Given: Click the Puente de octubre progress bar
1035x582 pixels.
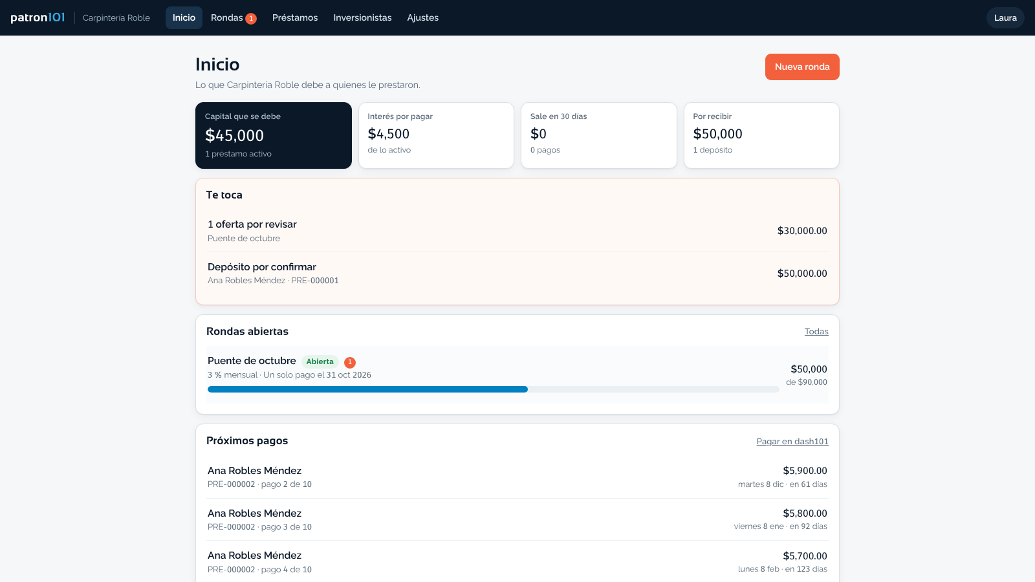Looking at the screenshot, I should click(x=493, y=389).
